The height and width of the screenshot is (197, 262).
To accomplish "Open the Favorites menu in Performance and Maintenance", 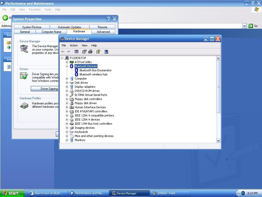I will click(x=35, y=9).
